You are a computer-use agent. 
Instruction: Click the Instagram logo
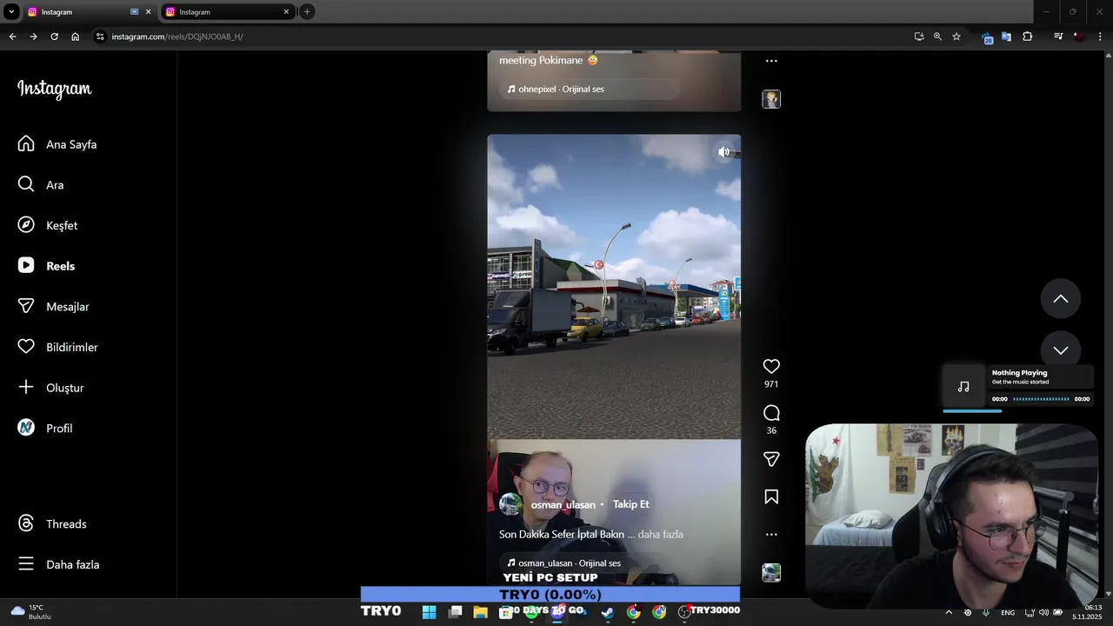pyautogui.click(x=54, y=89)
